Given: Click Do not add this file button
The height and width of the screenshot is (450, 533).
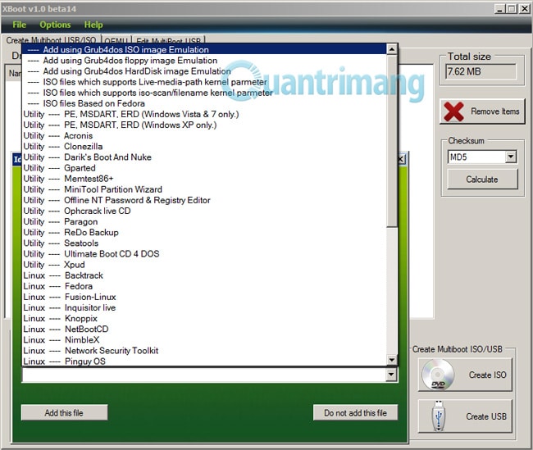Looking at the screenshot, I should point(355,412).
